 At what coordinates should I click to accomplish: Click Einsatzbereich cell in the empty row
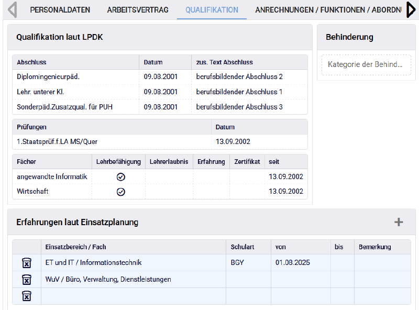click(134, 296)
